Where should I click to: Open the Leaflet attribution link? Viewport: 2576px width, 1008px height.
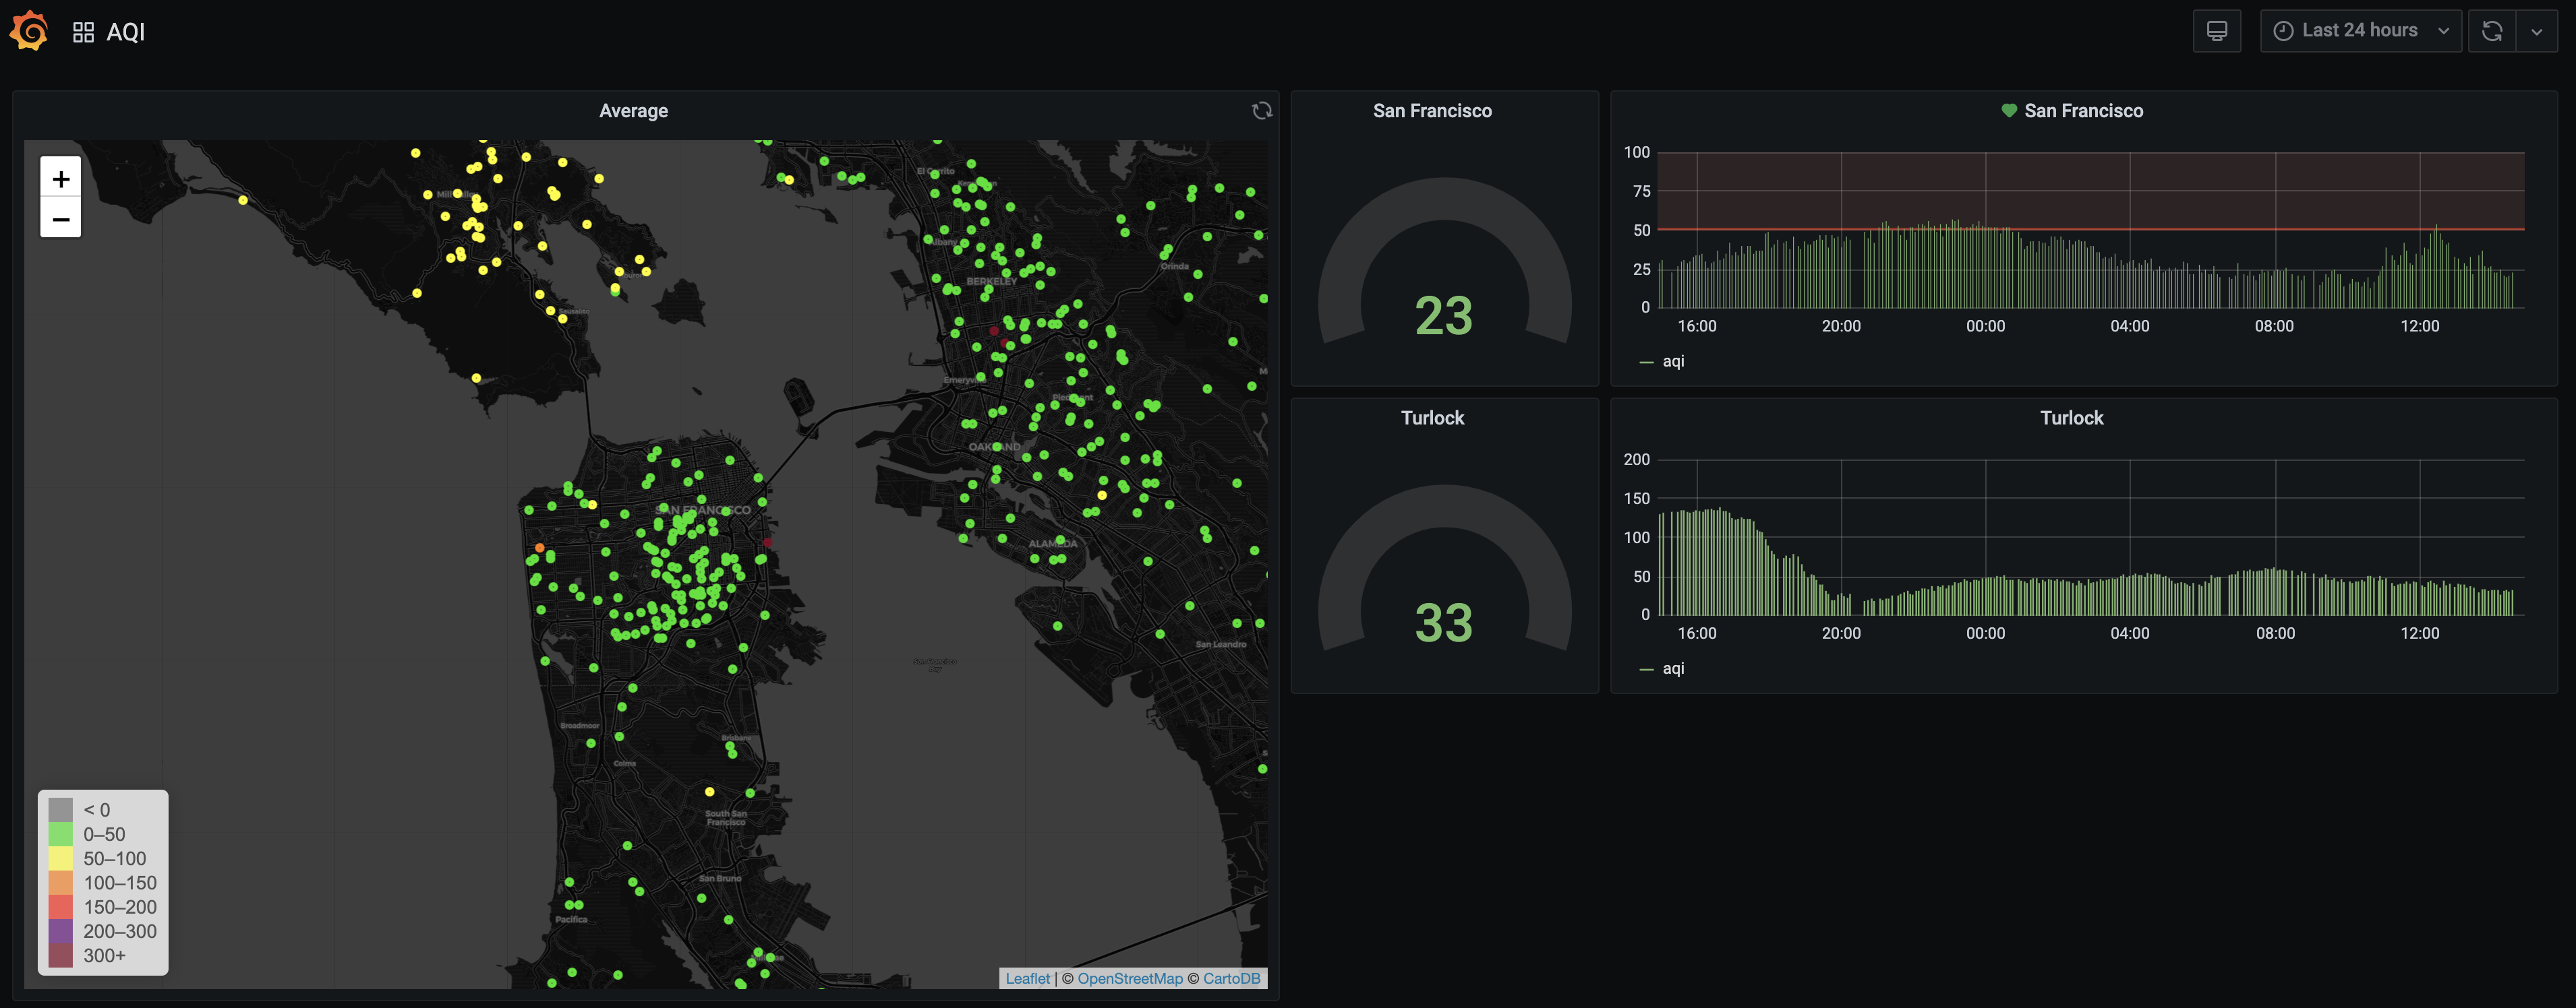tap(1027, 978)
